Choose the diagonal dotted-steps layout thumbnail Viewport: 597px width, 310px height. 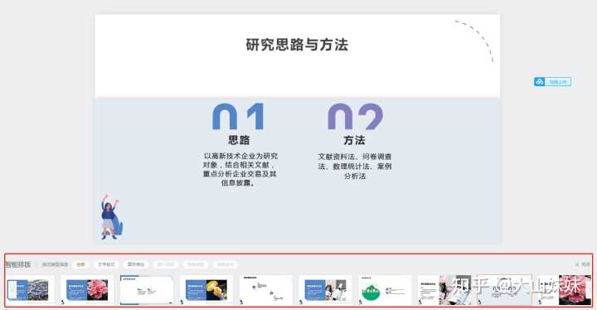point(266,290)
